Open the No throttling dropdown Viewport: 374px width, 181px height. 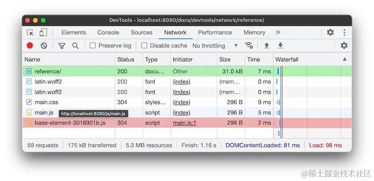pyautogui.click(x=215, y=45)
